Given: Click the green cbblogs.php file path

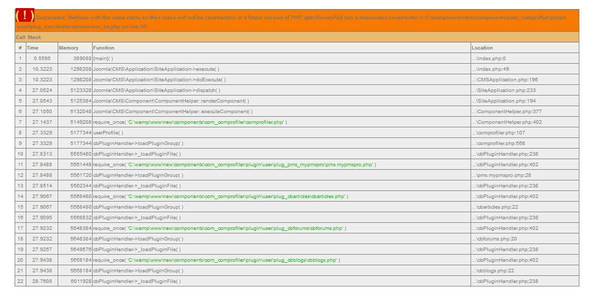Looking at the screenshot, I should click(x=232, y=260).
